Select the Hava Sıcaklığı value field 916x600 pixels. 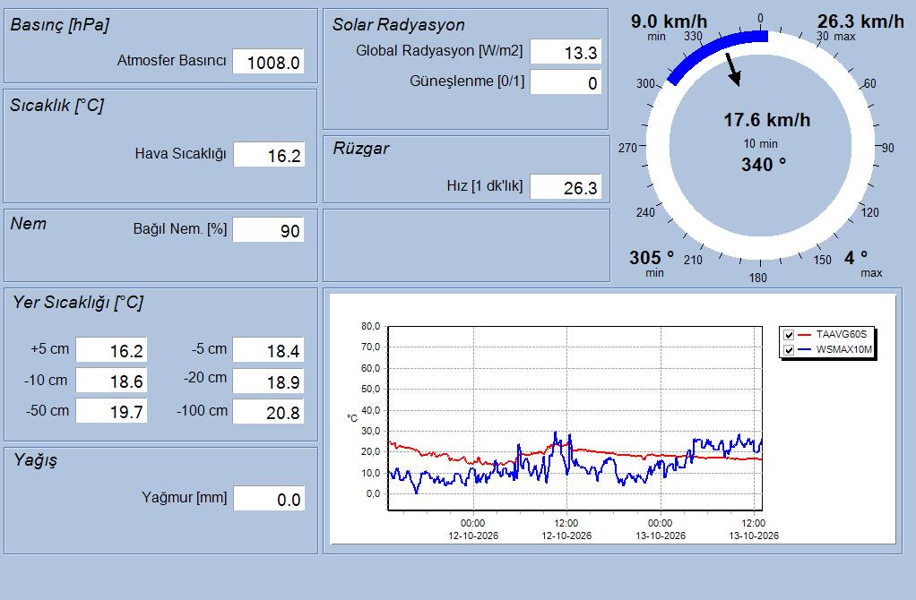269,155
